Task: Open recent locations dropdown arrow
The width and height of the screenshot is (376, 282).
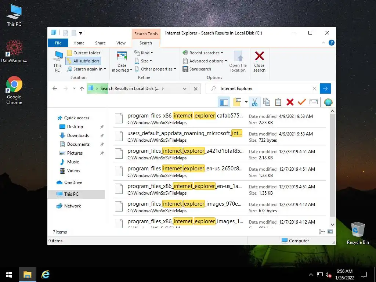Action: tap(74, 88)
